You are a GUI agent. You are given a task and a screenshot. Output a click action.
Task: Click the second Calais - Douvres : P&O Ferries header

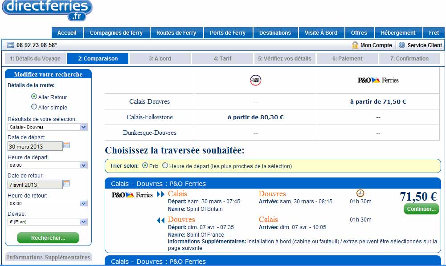[x=273, y=261]
